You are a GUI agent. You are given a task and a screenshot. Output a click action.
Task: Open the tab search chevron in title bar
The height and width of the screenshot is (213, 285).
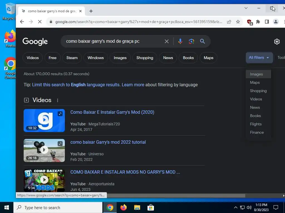pos(246,8)
